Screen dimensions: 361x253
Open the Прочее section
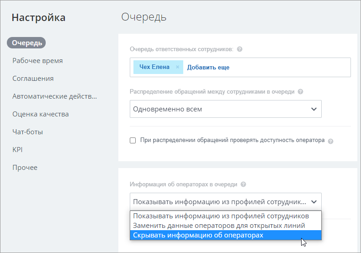(x=25, y=168)
